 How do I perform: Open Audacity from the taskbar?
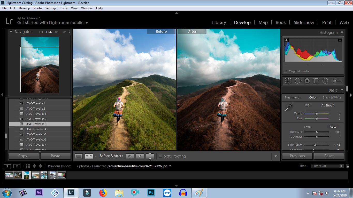pos(183,193)
